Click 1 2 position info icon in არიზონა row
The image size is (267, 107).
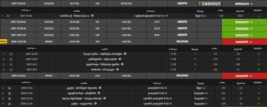click(x=175, y=70)
